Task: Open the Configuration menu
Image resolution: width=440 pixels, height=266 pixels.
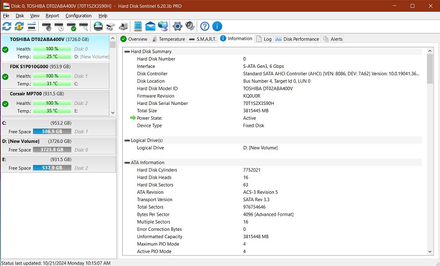Action: [78, 16]
